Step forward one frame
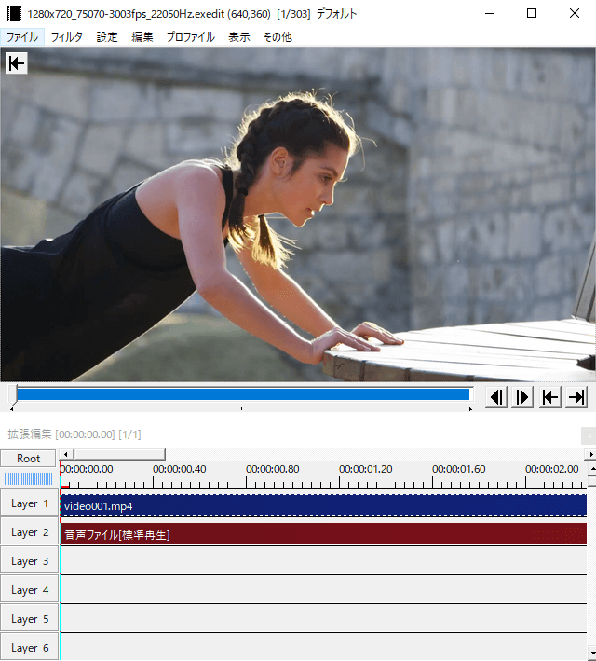 coord(522,397)
